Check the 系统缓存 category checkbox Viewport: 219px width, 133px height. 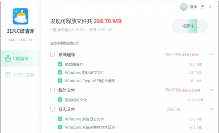[52, 55]
